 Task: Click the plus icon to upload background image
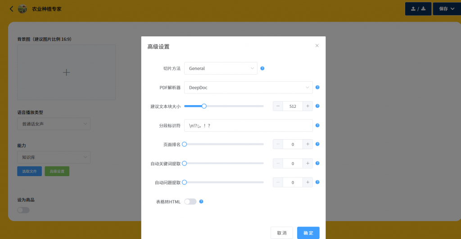[66, 72]
